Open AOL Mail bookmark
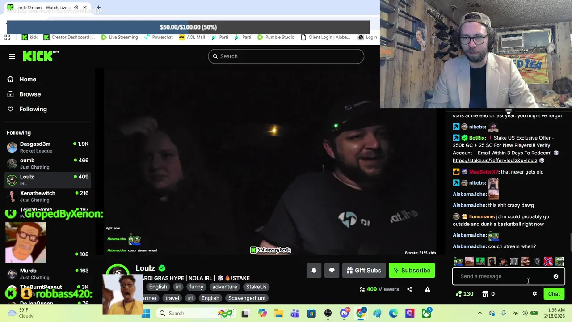Image resolution: width=572 pixels, height=322 pixels. (x=192, y=38)
